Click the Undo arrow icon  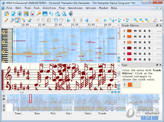[x=55, y=20]
